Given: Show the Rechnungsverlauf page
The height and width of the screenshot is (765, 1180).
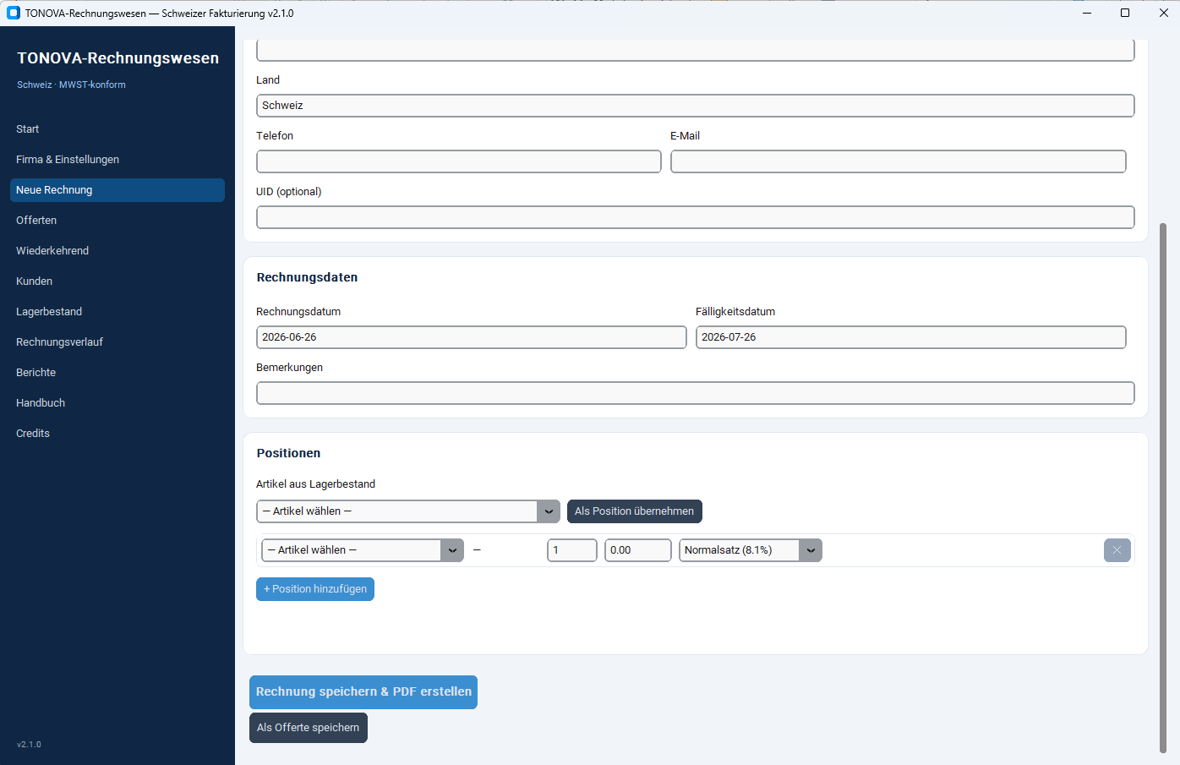Looking at the screenshot, I should click(117, 342).
